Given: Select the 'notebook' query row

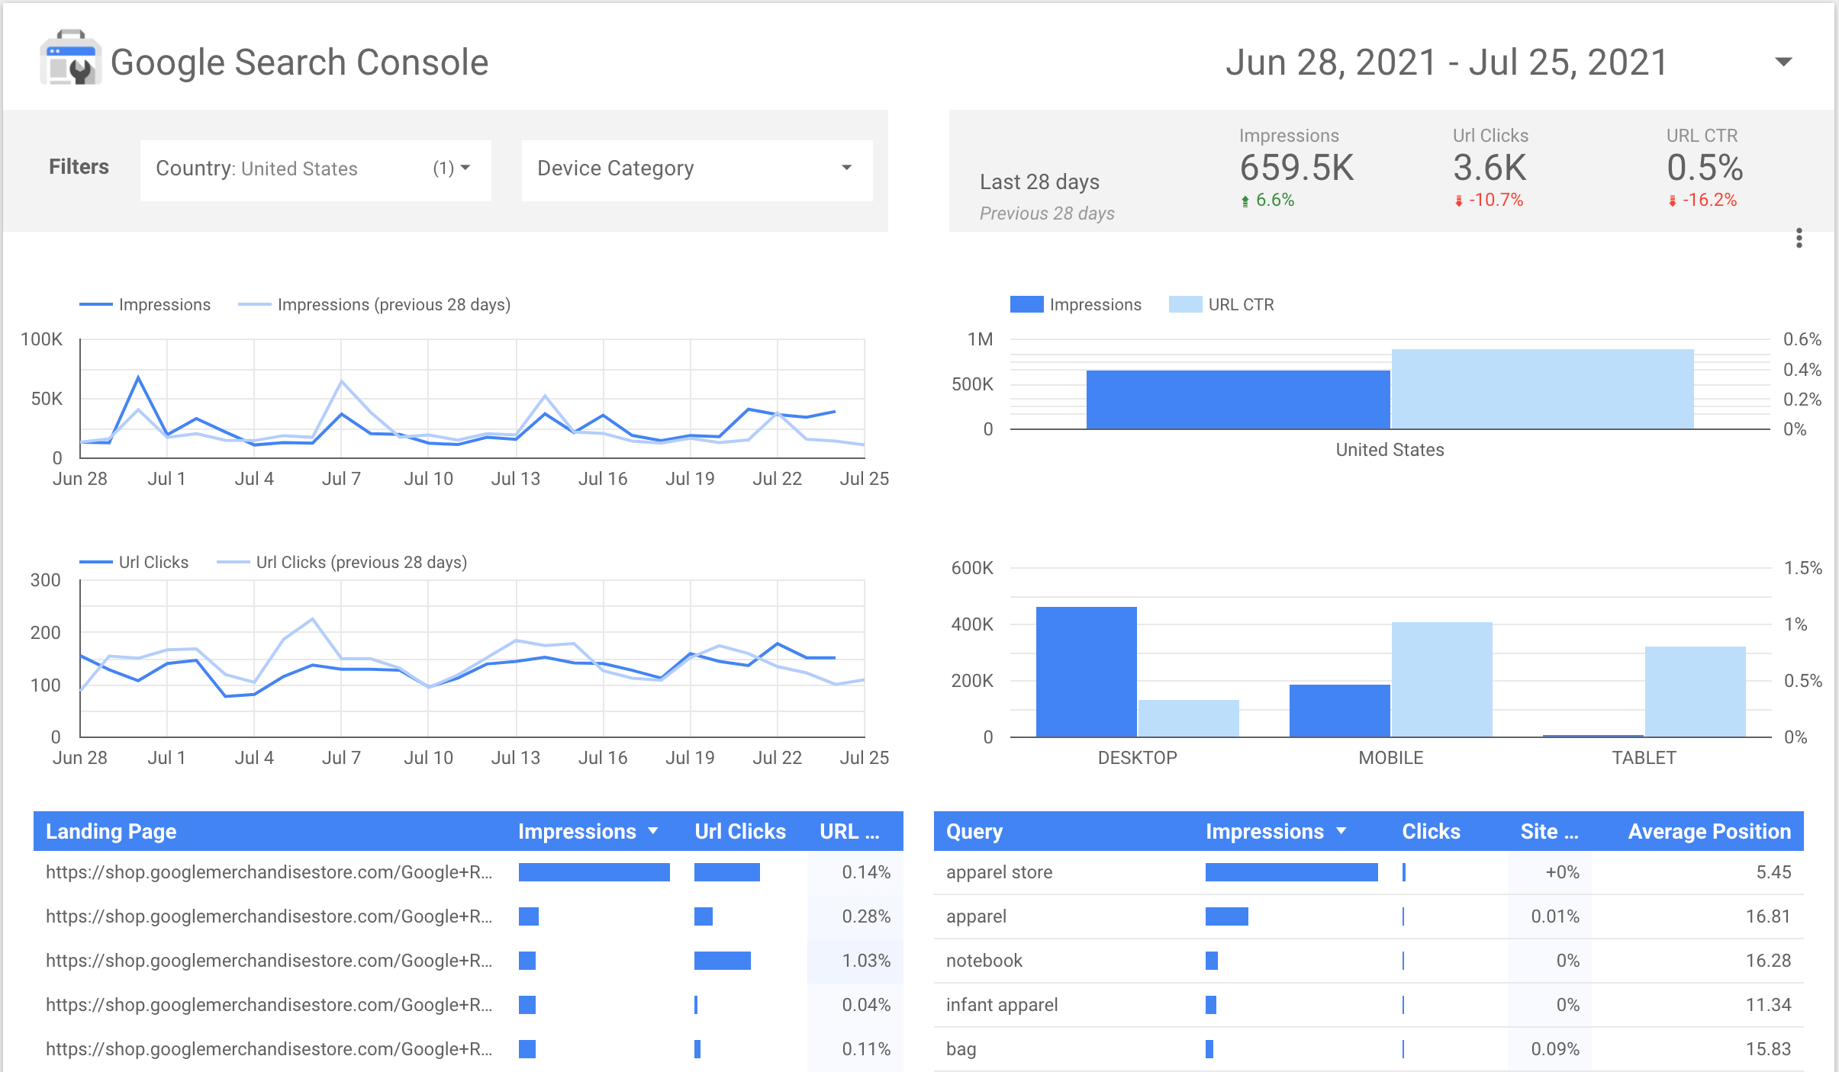Looking at the screenshot, I should [x=1369, y=961].
